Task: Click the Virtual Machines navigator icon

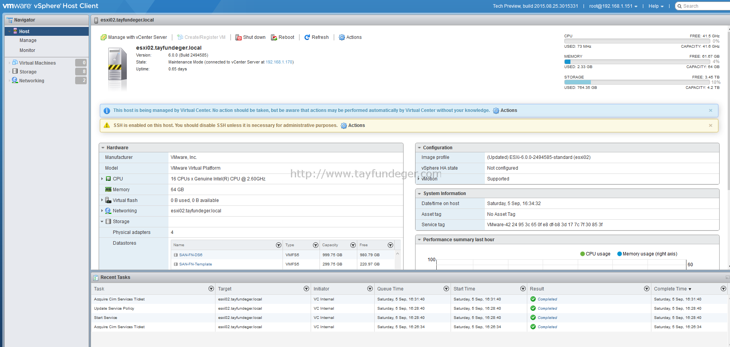Action: click(15, 62)
